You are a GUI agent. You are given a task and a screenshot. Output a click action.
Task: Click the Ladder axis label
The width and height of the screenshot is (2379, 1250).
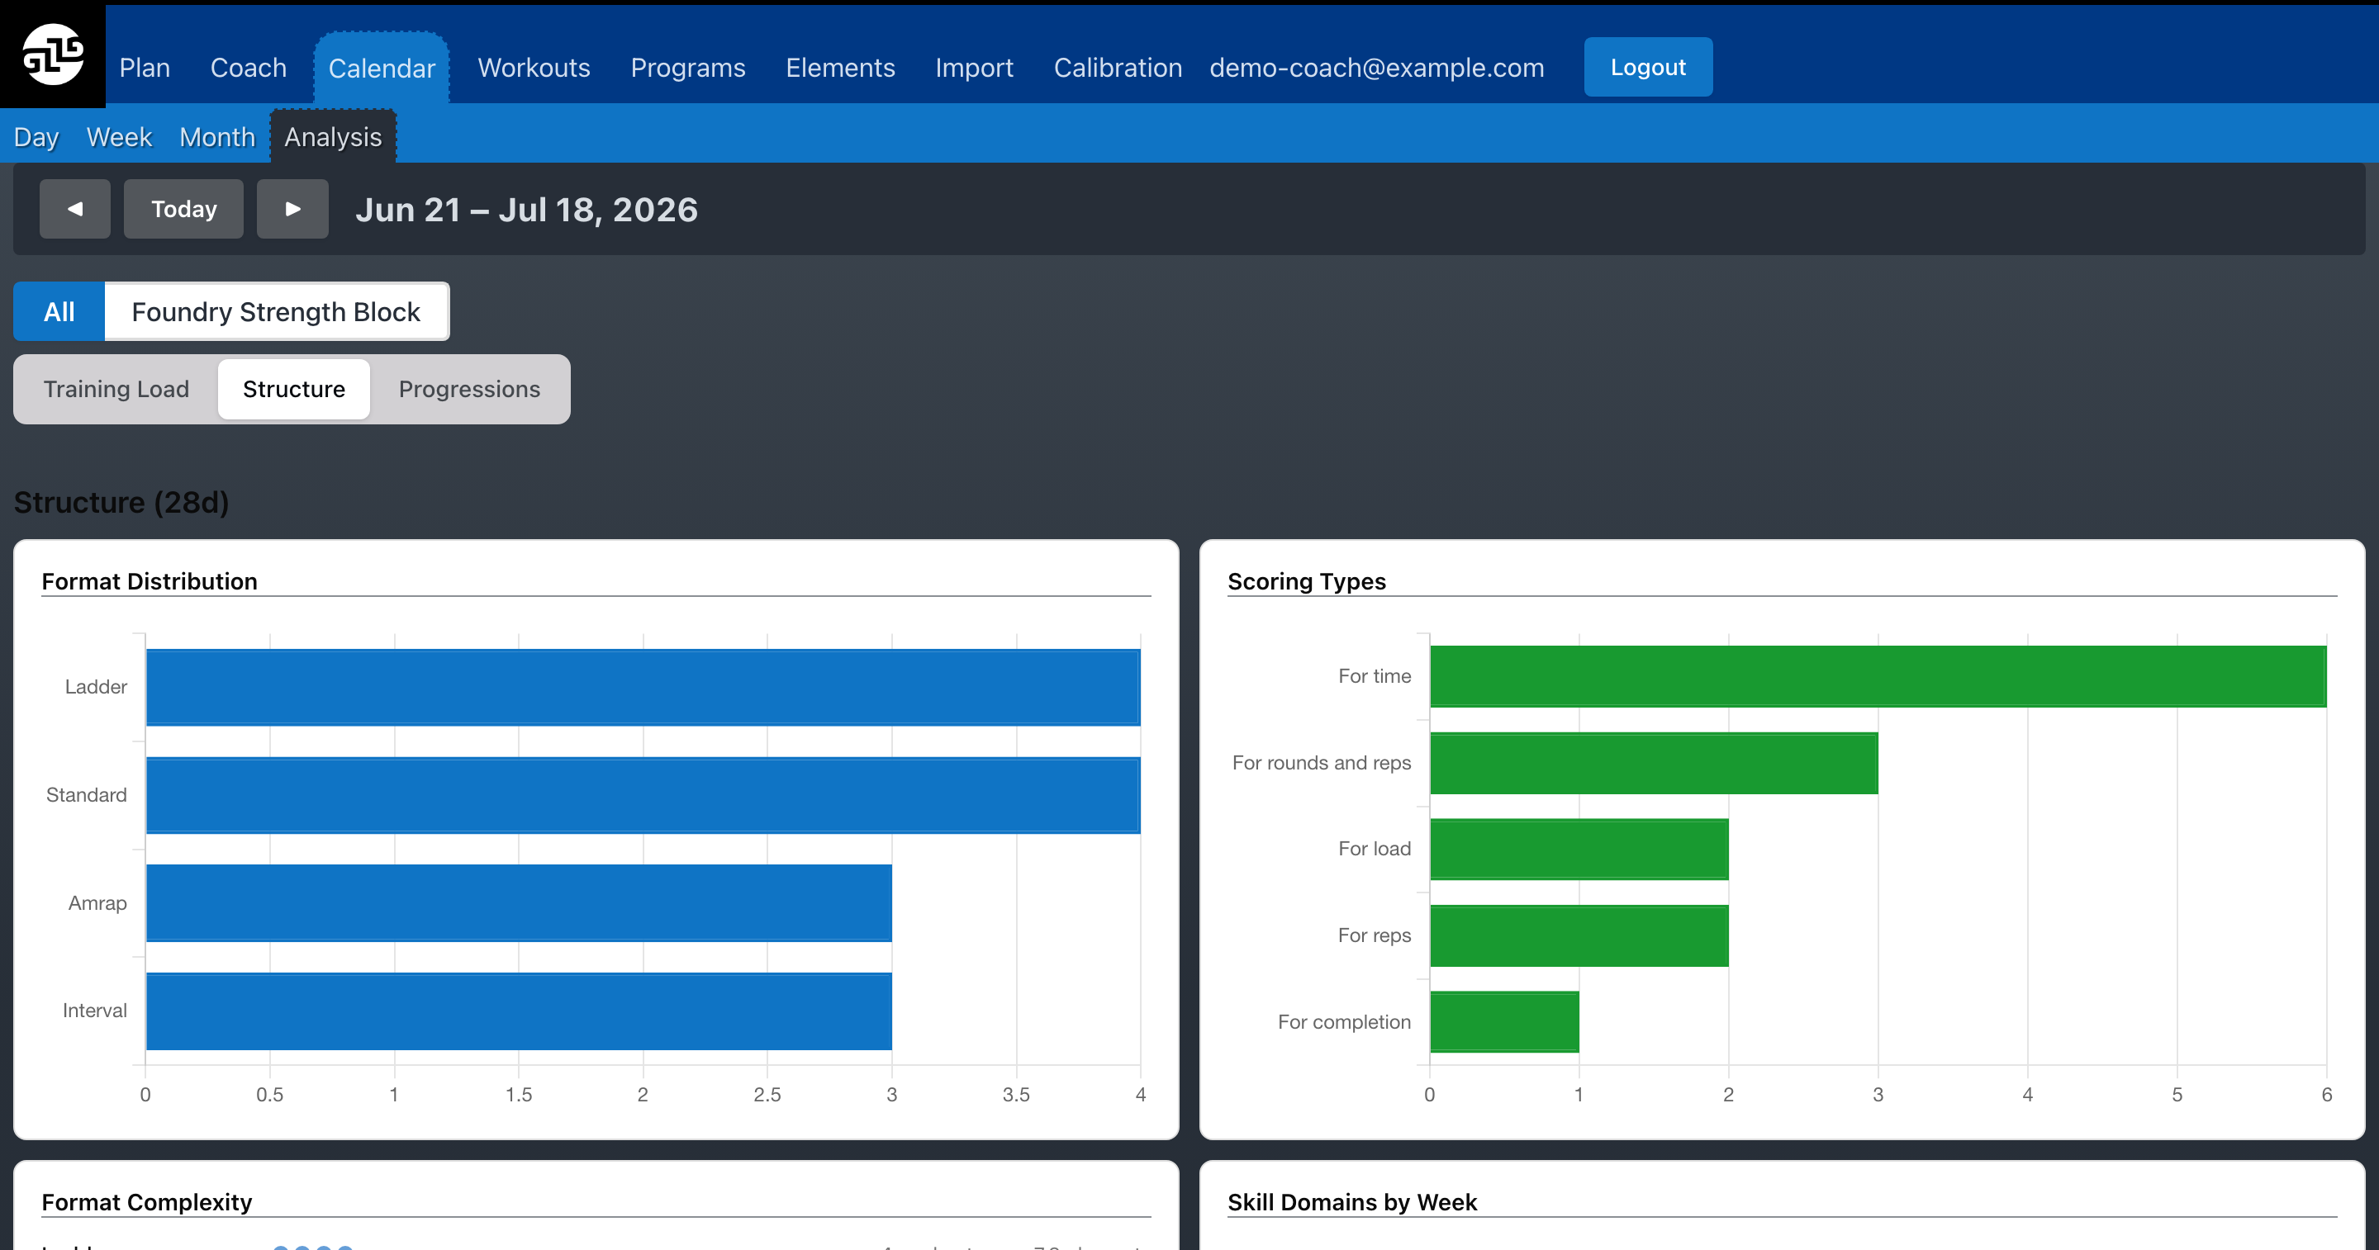pos(96,687)
